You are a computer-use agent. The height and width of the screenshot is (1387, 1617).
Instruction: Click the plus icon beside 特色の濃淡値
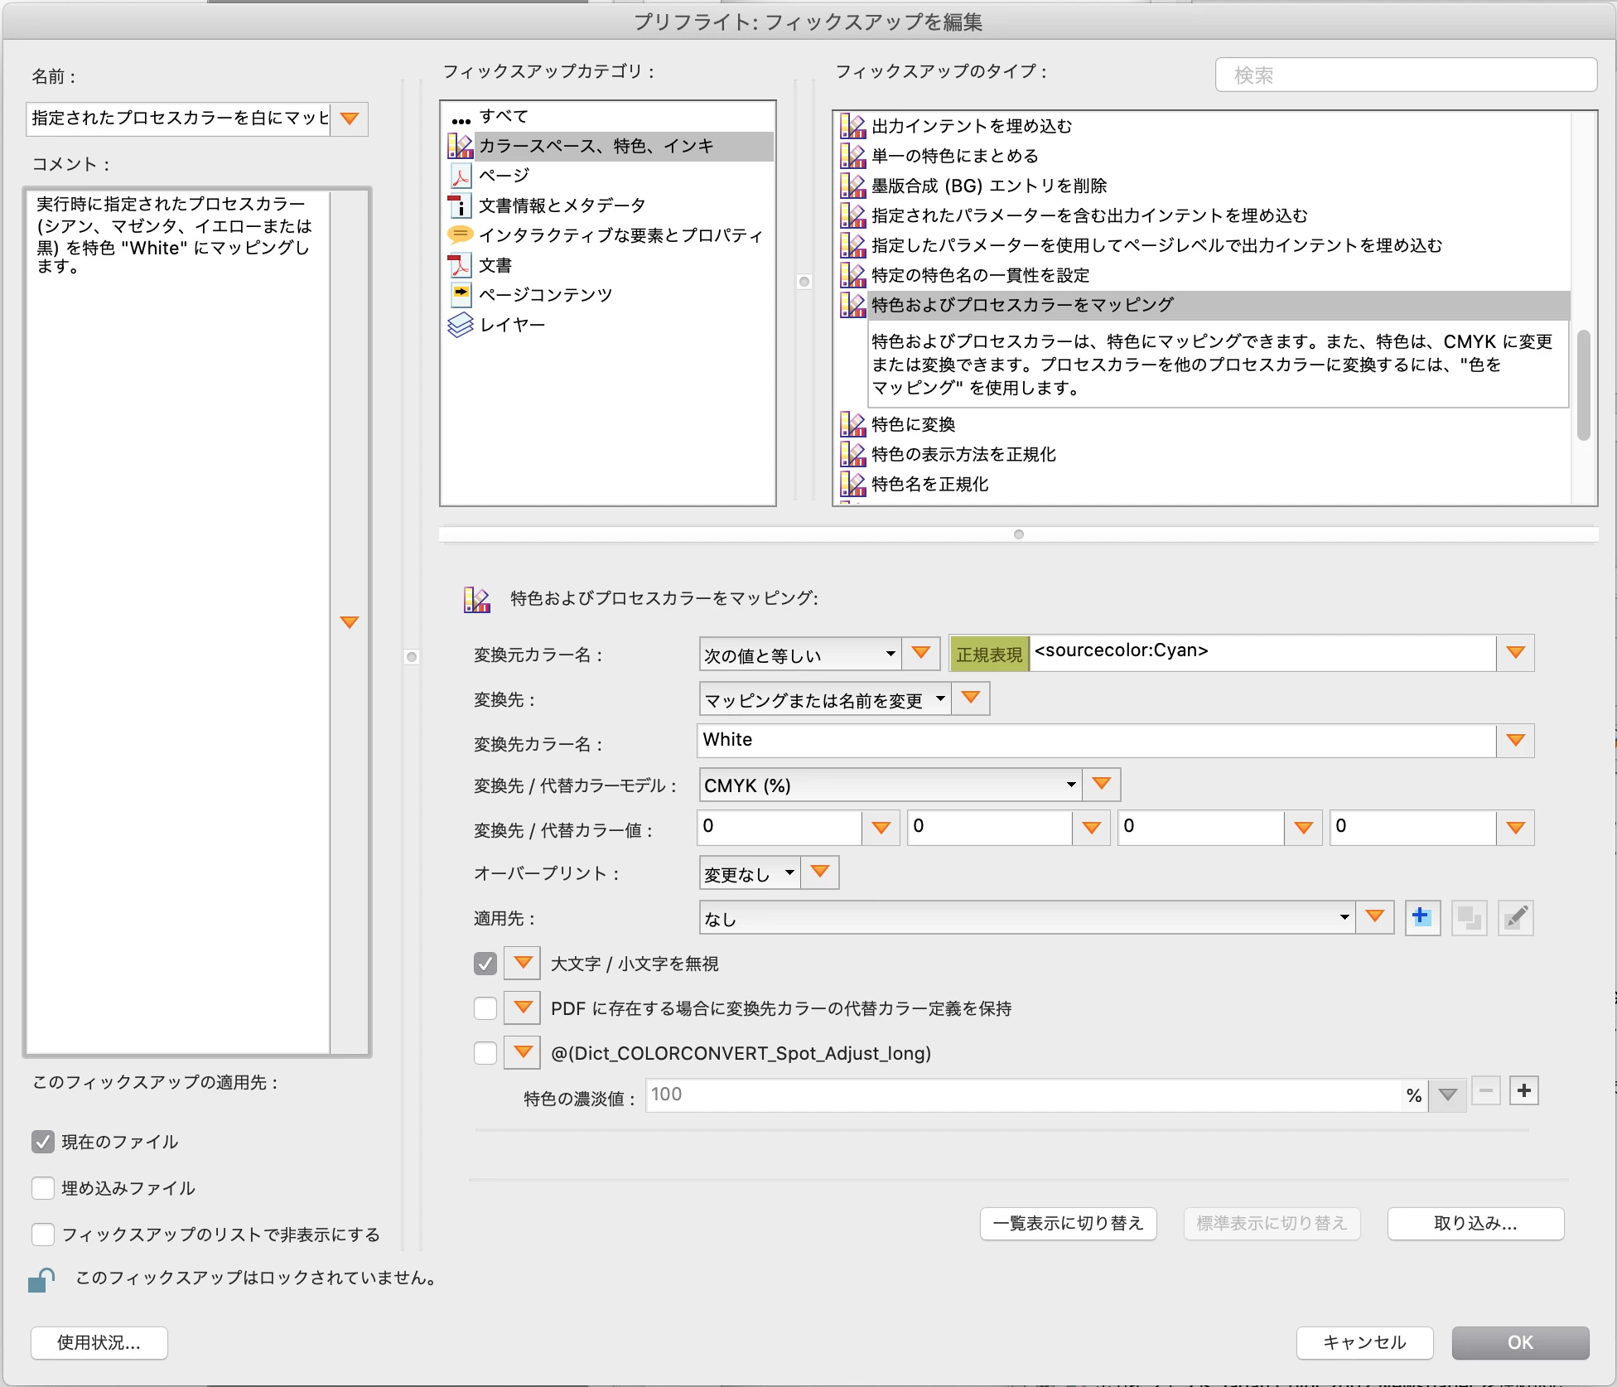pos(1523,1091)
